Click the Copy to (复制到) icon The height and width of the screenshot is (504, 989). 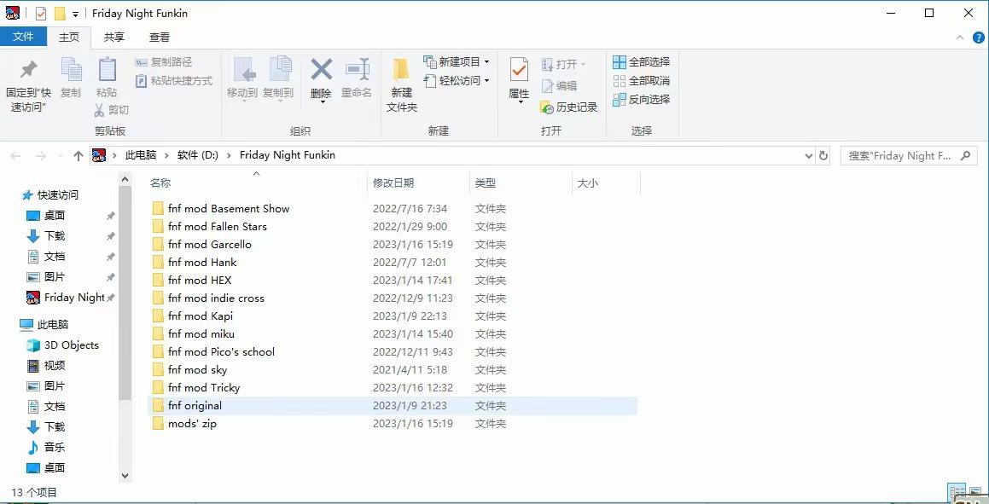click(x=279, y=70)
